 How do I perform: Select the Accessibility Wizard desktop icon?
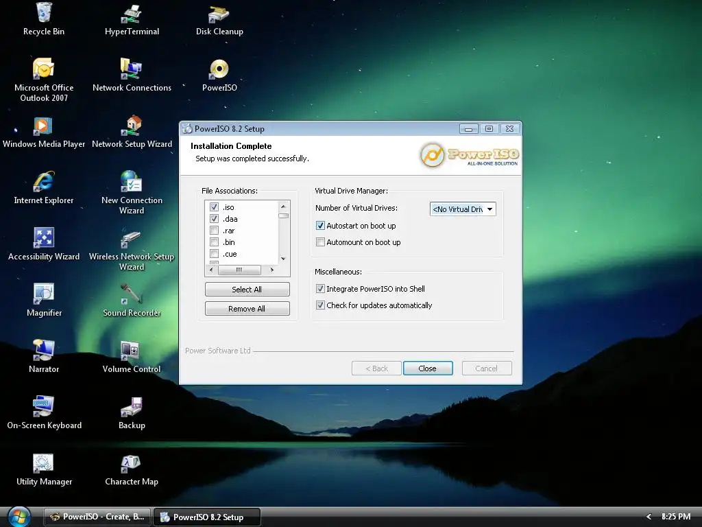tap(44, 244)
